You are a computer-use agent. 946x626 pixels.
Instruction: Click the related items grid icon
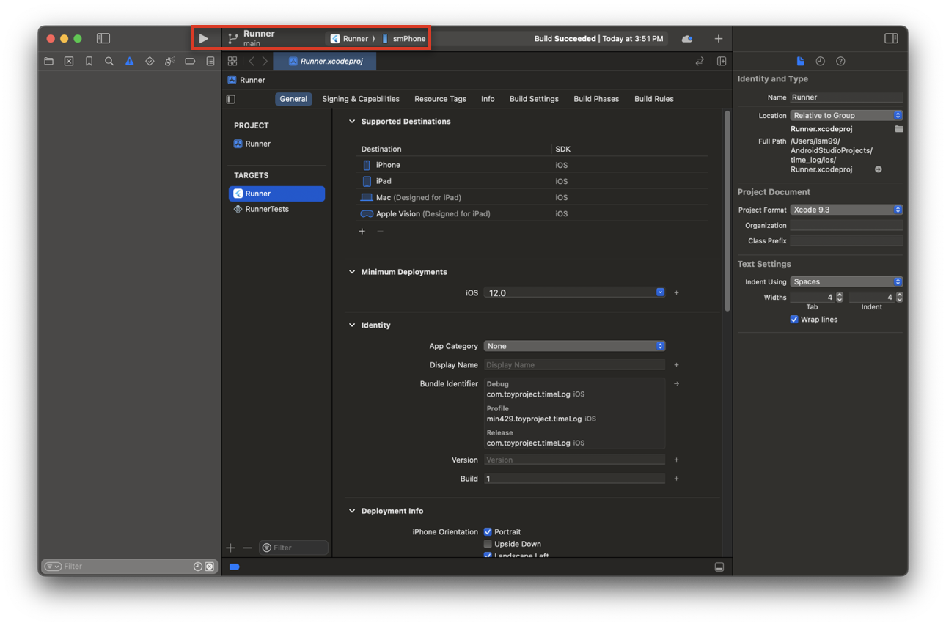coord(232,62)
